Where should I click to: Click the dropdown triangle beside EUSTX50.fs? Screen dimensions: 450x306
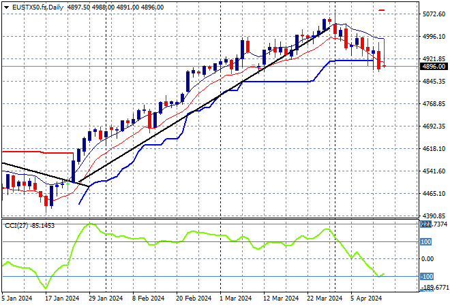tap(6, 6)
